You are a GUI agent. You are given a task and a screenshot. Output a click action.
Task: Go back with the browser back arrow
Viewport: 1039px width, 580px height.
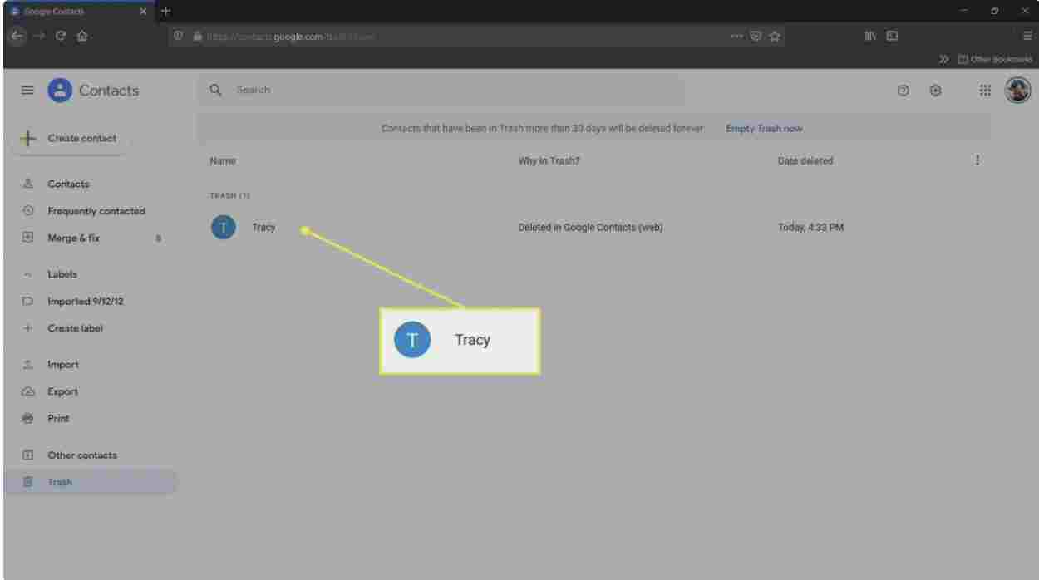[x=18, y=36]
